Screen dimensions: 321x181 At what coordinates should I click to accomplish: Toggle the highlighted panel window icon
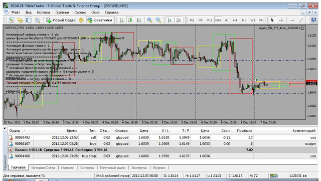click(29, 20)
